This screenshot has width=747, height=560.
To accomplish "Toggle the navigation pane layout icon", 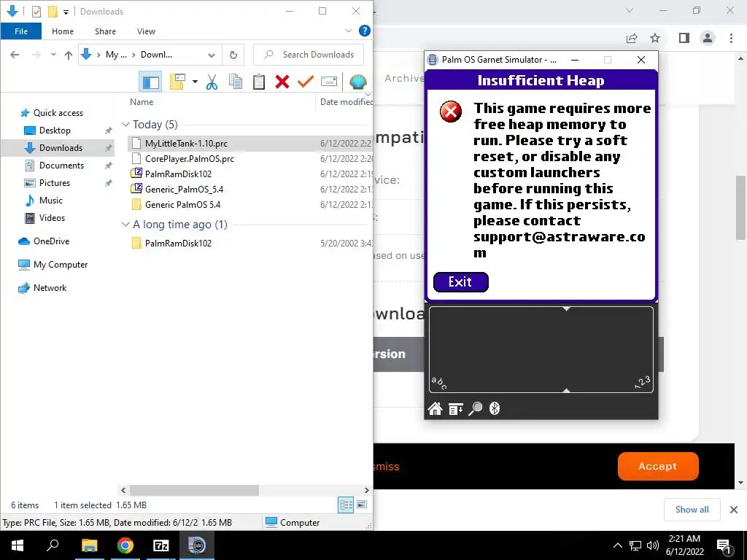I will 150,82.
